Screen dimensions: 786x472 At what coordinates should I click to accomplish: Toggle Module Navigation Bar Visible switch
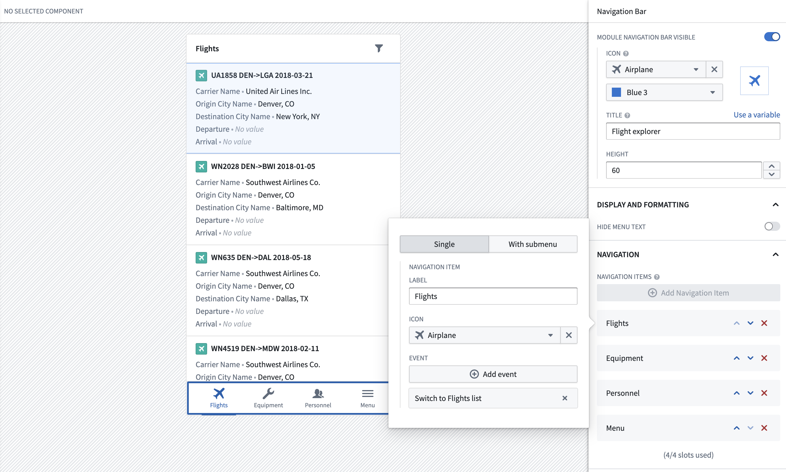click(x=772, y=37)
